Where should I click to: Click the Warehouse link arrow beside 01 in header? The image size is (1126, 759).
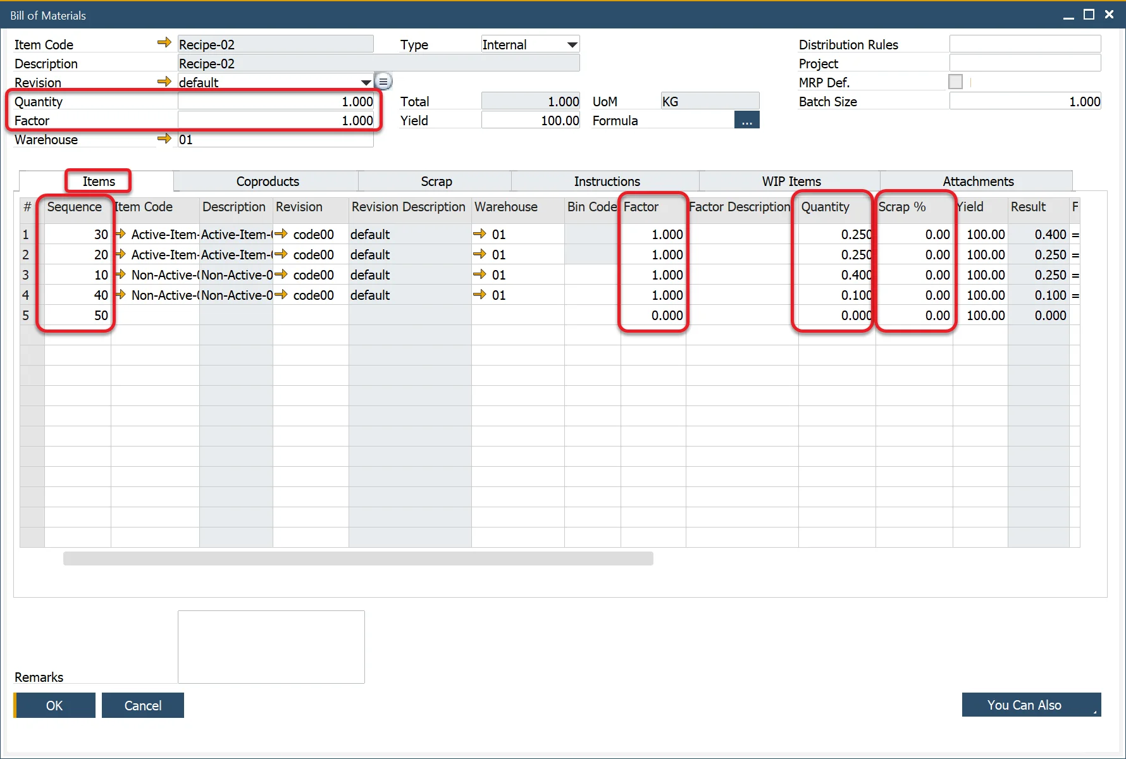[164, 139]
